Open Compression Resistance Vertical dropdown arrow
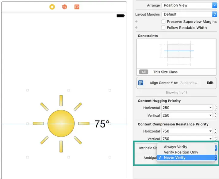This screenshot has height=179, width=219. point(210,139)
